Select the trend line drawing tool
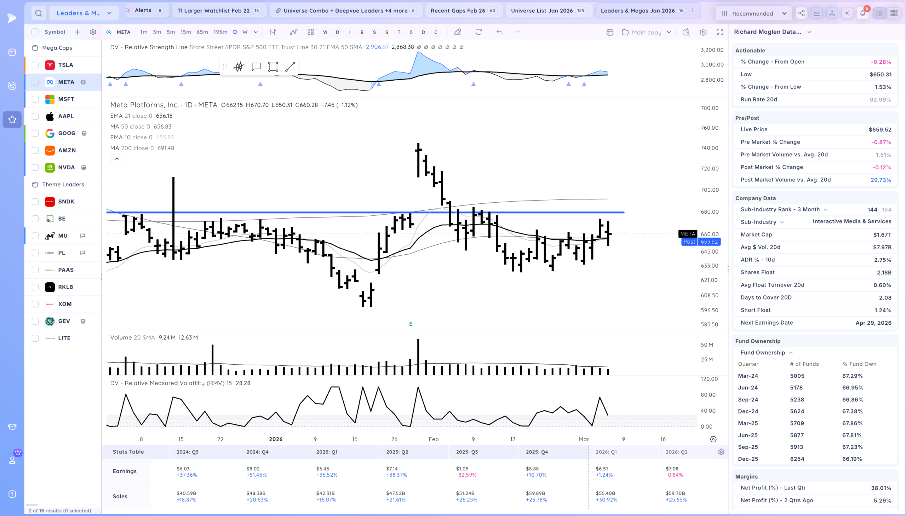The width and height of the screenshot is (906, 516). coord(290,66)
